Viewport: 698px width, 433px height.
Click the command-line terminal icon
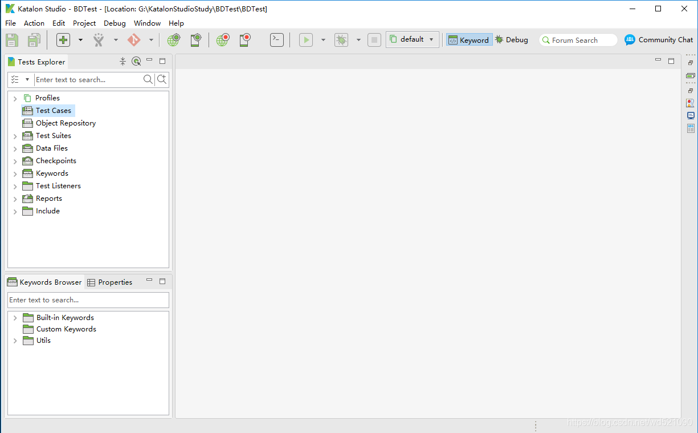[x=277, y=40]
